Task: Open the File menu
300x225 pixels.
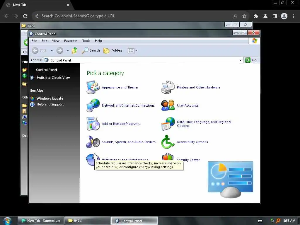Action: click(34, 41)
